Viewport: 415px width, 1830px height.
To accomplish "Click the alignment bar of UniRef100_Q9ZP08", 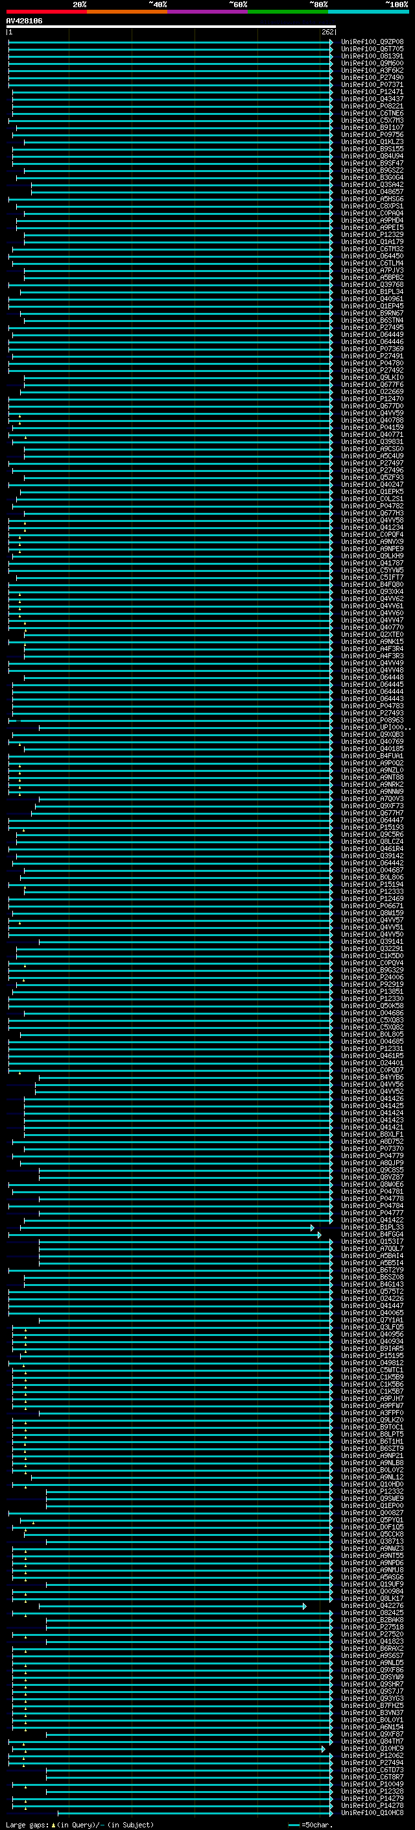I will 171,42.
